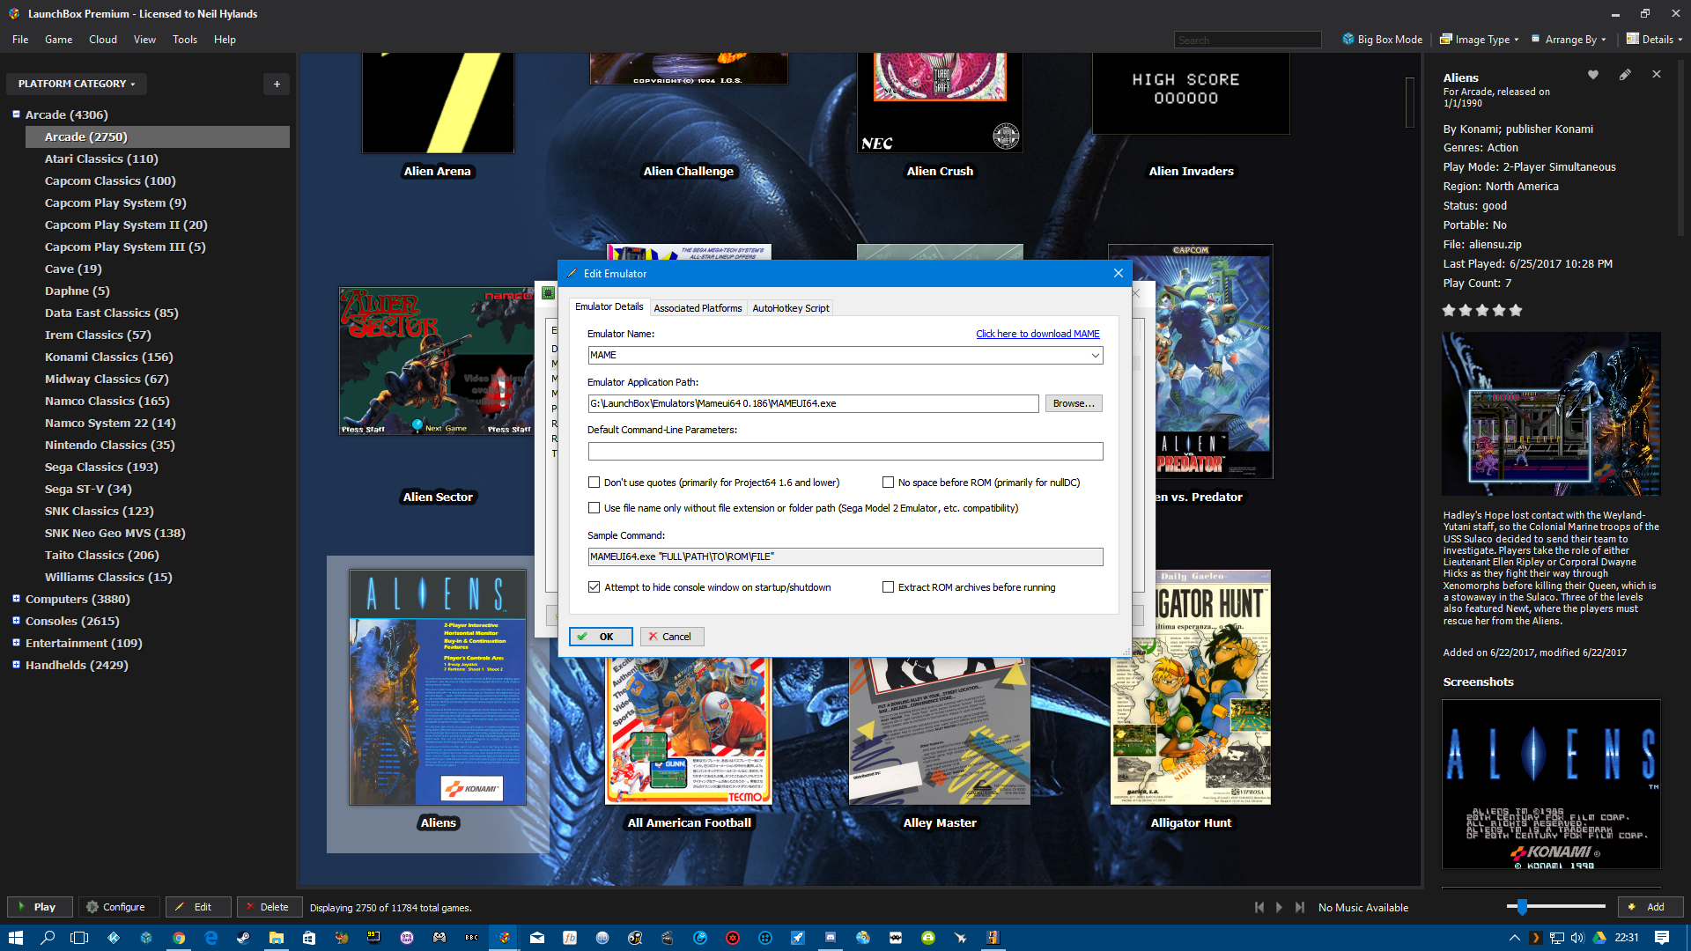Image resolution: width=1691 pixels, height=951 pixels.
Task: Show hidden system tray icons
Action: click(x=1515, y=938)
